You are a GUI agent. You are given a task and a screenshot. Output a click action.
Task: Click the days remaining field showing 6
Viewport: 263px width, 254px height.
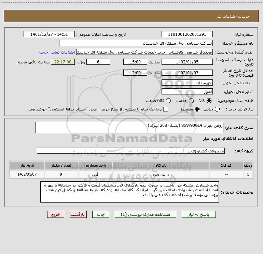pos(98,62)
